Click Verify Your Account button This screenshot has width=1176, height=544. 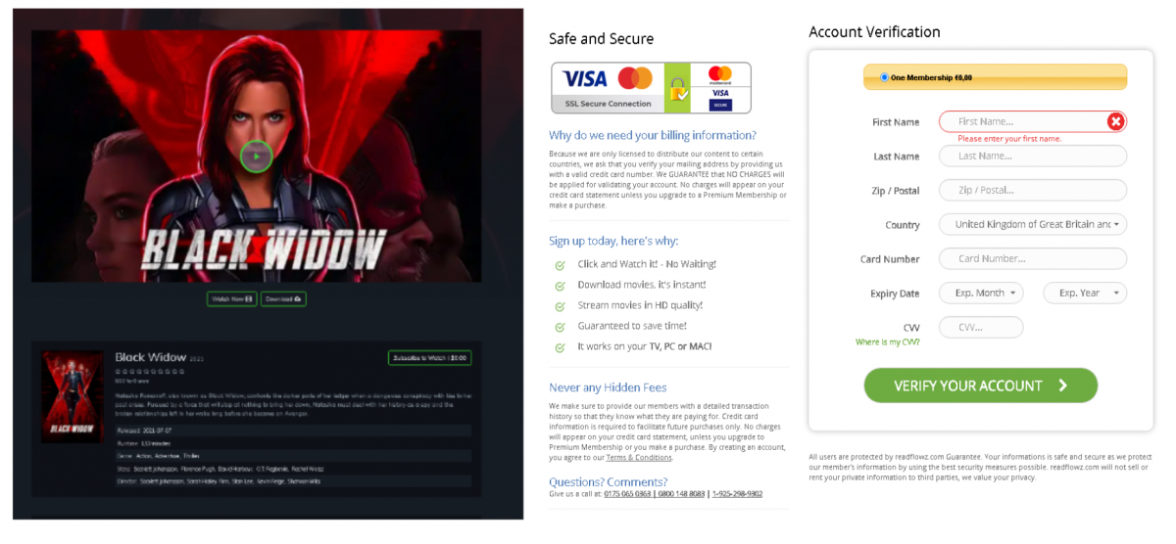(x=980, y=385)
